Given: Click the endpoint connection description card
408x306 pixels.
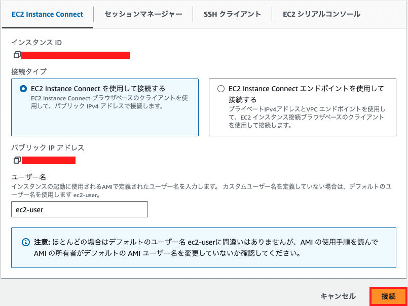Looking at the screenshot, I should point(302,106).
